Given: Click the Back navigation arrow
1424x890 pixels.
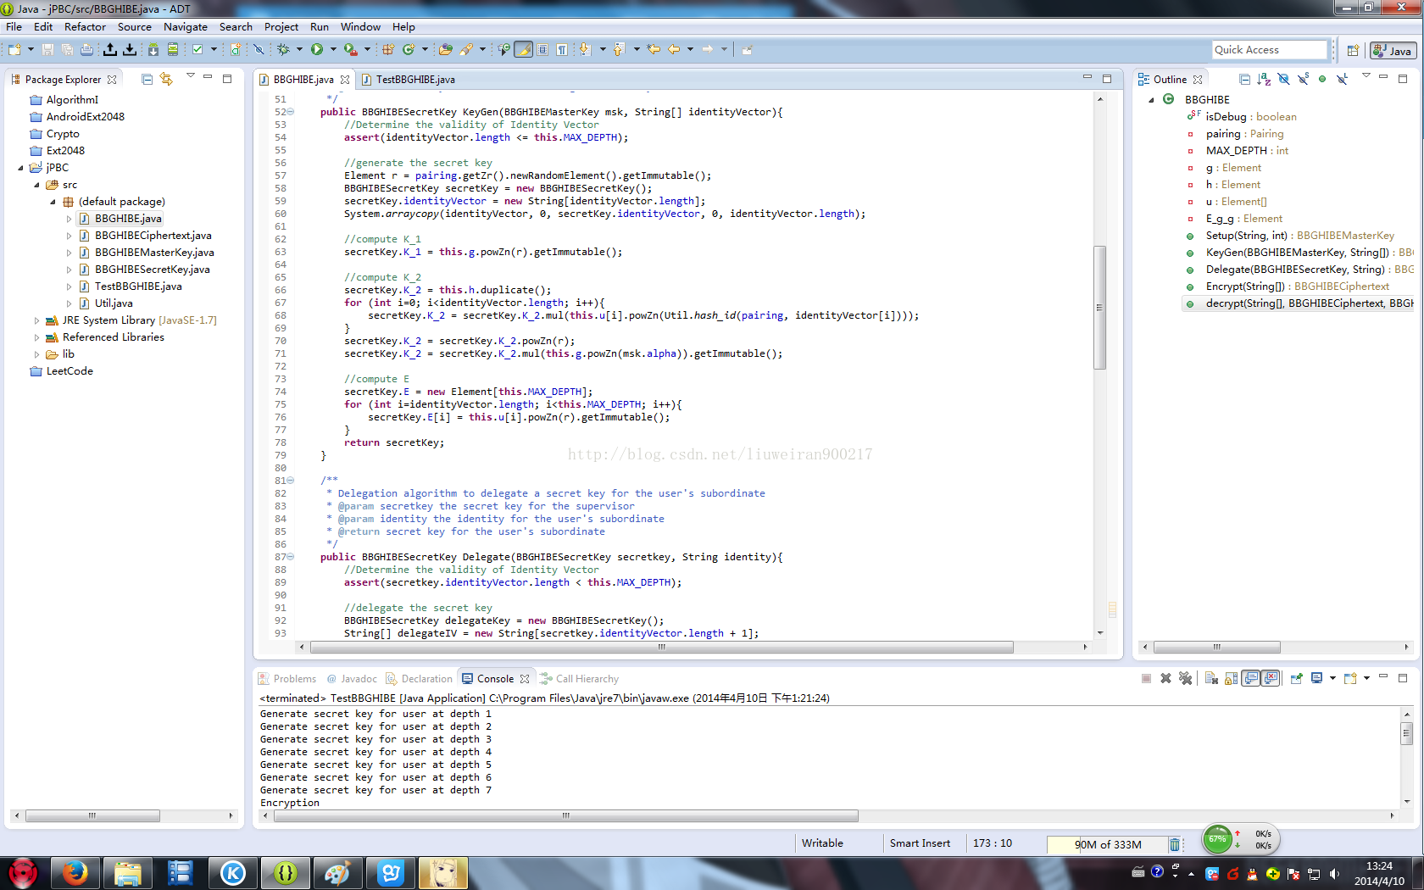Looking at the screenshot, I should [674, 50].
